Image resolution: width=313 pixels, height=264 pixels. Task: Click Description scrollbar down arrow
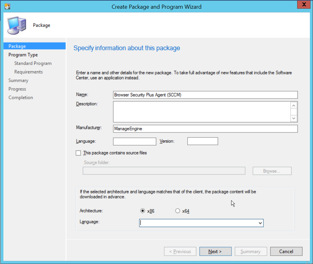point(294,118)
